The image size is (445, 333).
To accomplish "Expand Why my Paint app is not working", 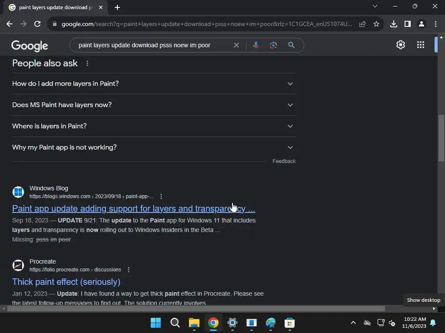I will click(154, 147).
